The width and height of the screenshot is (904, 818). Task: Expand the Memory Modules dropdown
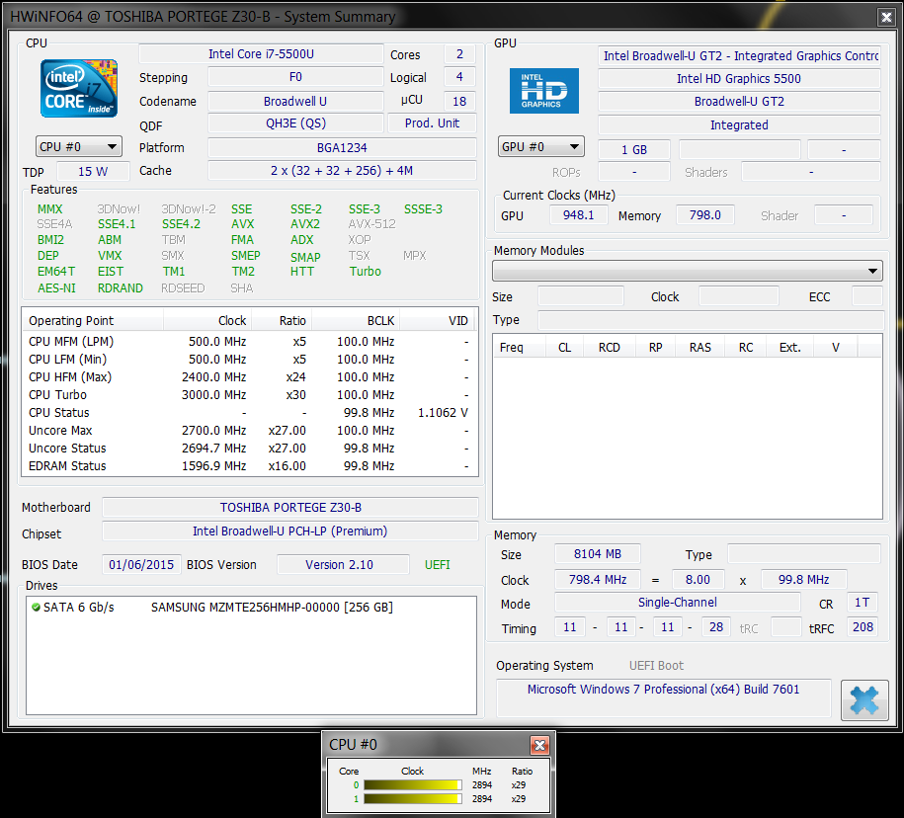click(688, 271)
